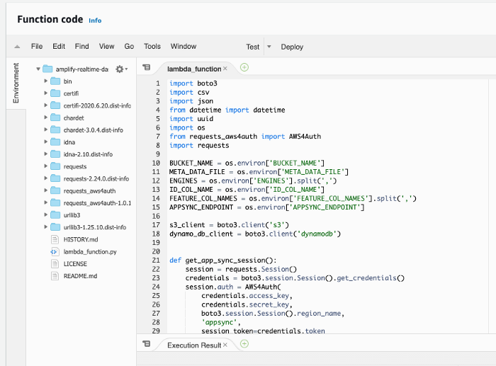Open the File menu
496x366 pixels.
point(37,47)
